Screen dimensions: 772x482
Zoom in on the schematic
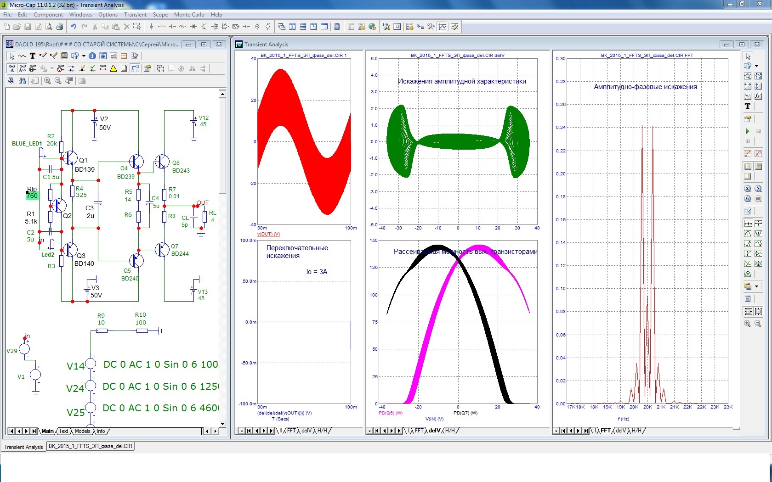[47, 81]
